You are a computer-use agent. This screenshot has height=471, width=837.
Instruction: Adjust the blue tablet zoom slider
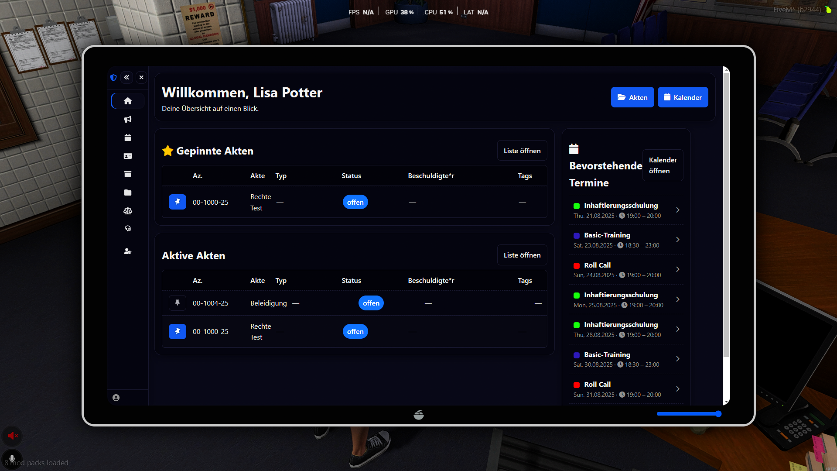tap(689, 414)
